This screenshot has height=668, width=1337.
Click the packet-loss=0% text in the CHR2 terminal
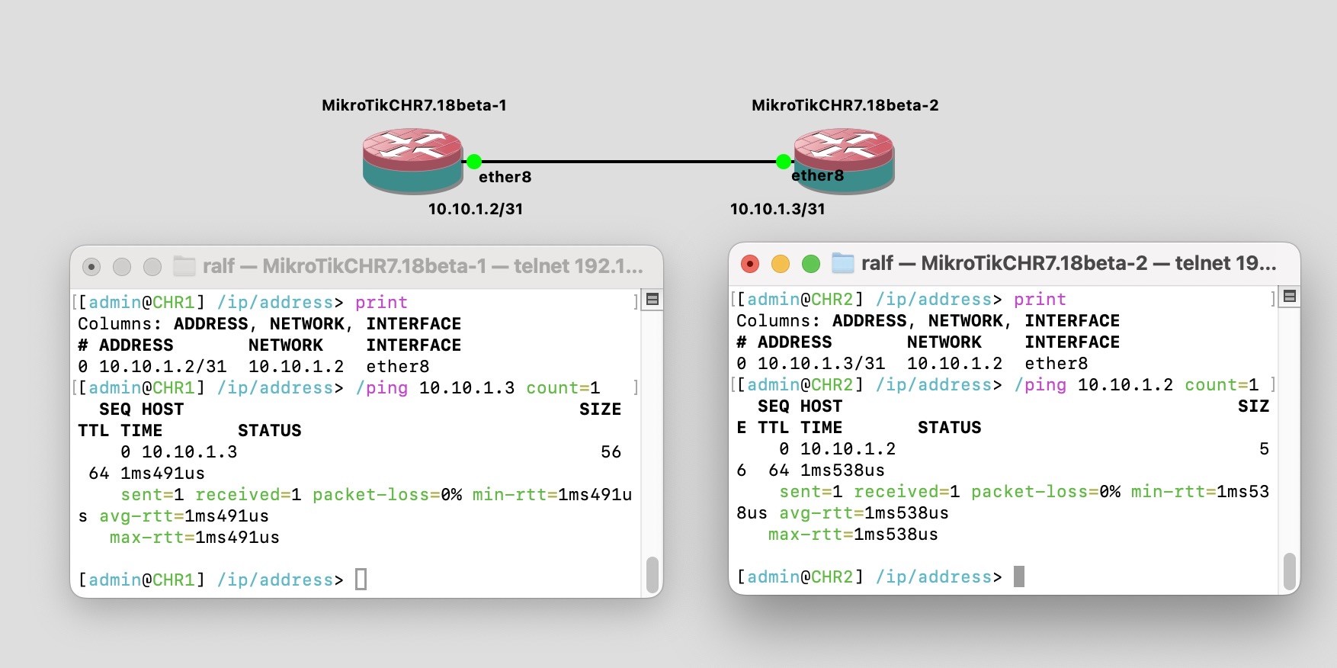1046,492
